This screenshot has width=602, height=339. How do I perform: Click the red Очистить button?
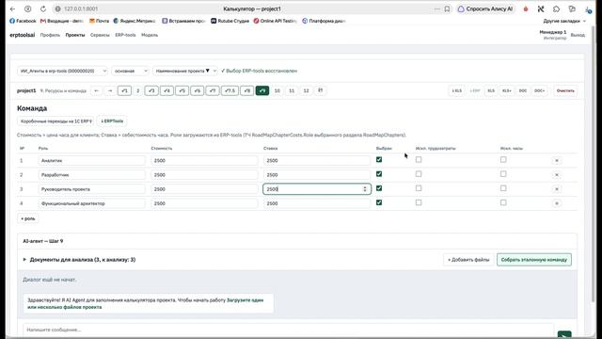pos(565,90)
